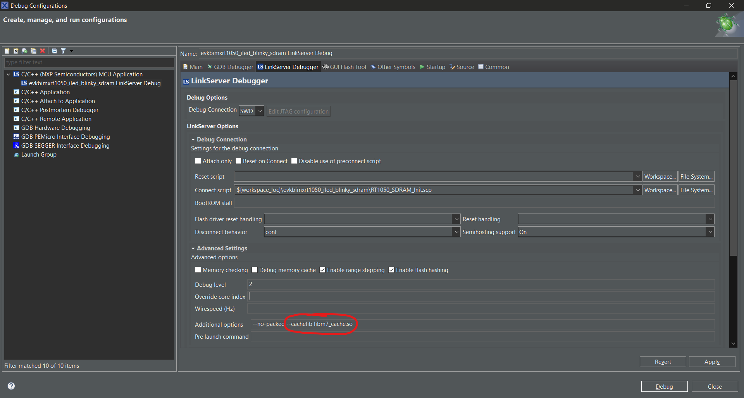Enable the Attach only option
The width and height of the screenshot is (744, 398).
[198, 161]
